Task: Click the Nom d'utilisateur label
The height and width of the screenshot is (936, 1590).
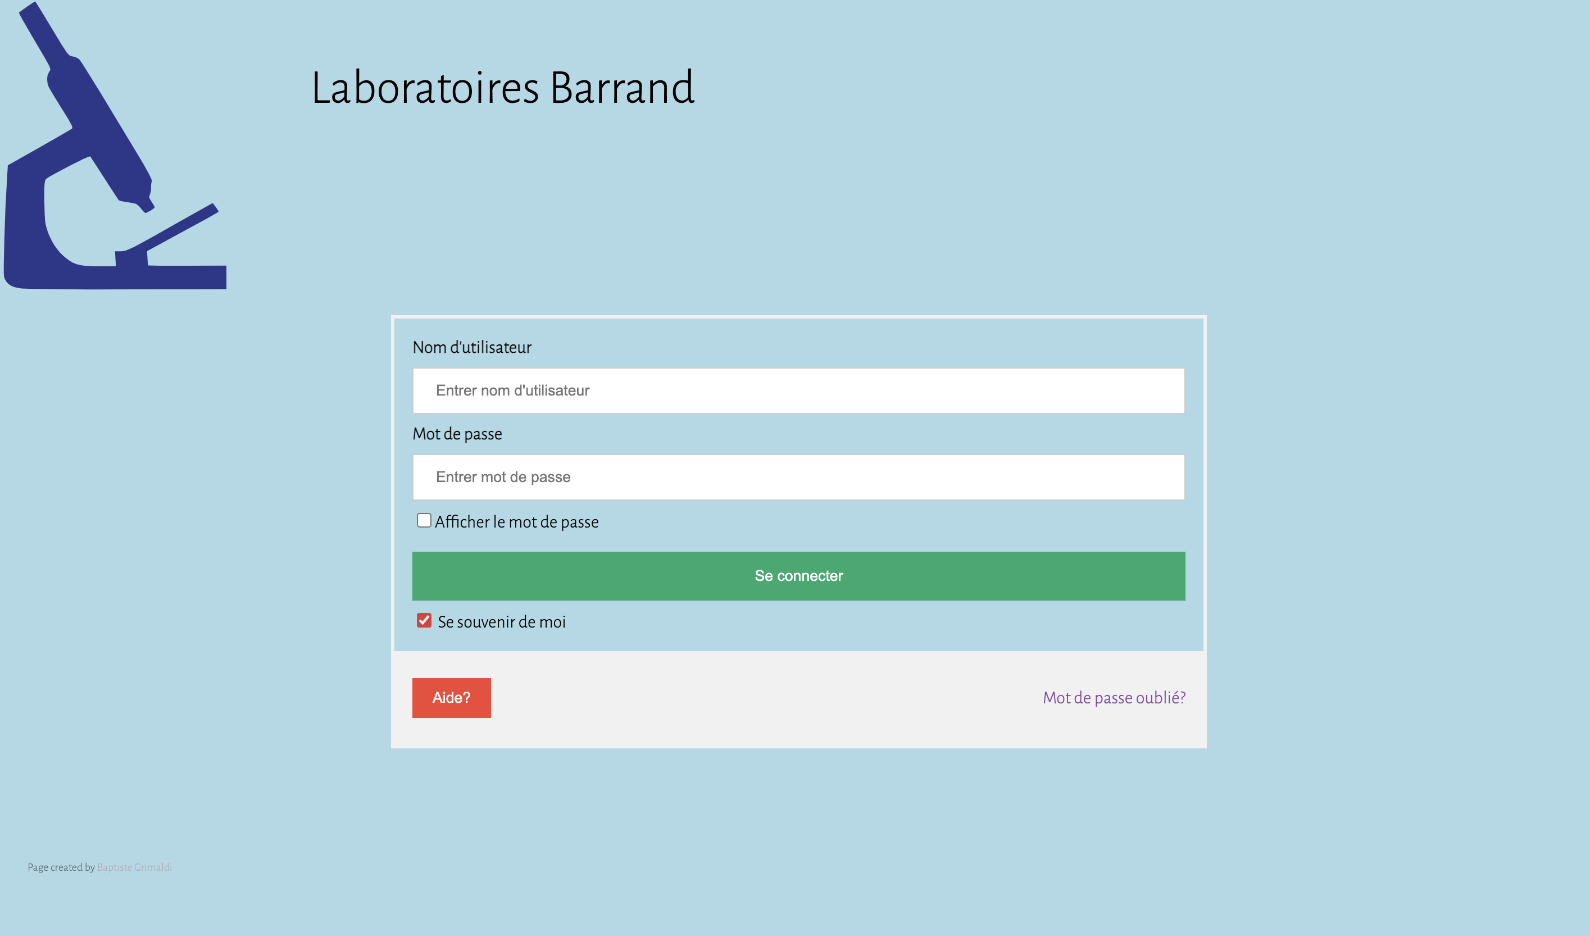Action: pyautogui.click(x=472, y=348)
